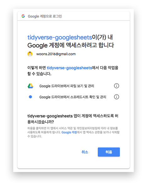Click the blue dot icon for spreadsheets permission

click(30, 97)
